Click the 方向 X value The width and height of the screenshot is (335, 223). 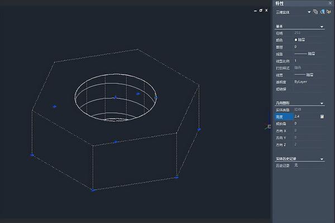[x=295, y=130]
